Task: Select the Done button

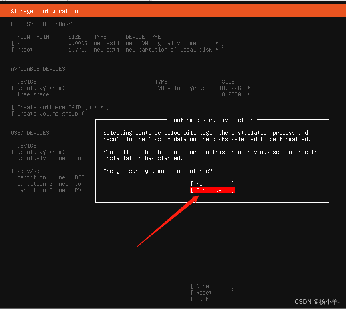Action: click(x=212, y=286)
